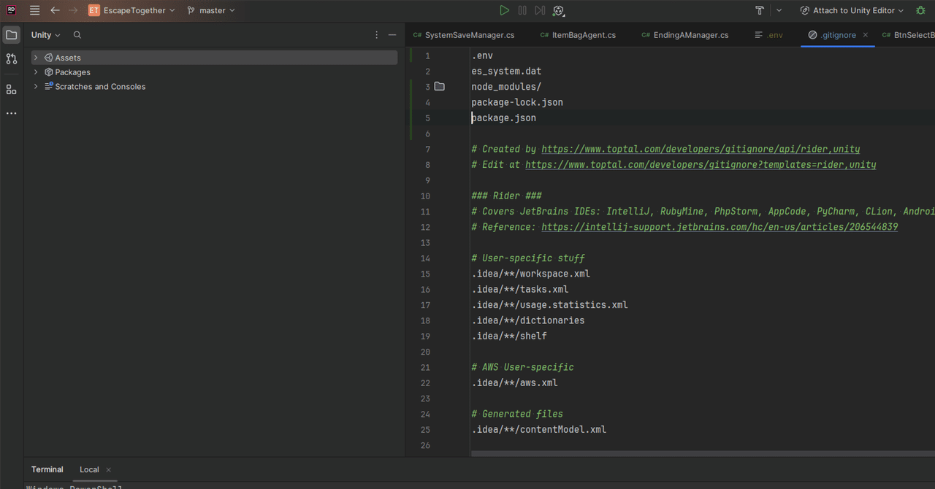The width and height of the screenshot is (935, 489).
Task: Open the main hamburger menu
Action: [x=34, y=10]
